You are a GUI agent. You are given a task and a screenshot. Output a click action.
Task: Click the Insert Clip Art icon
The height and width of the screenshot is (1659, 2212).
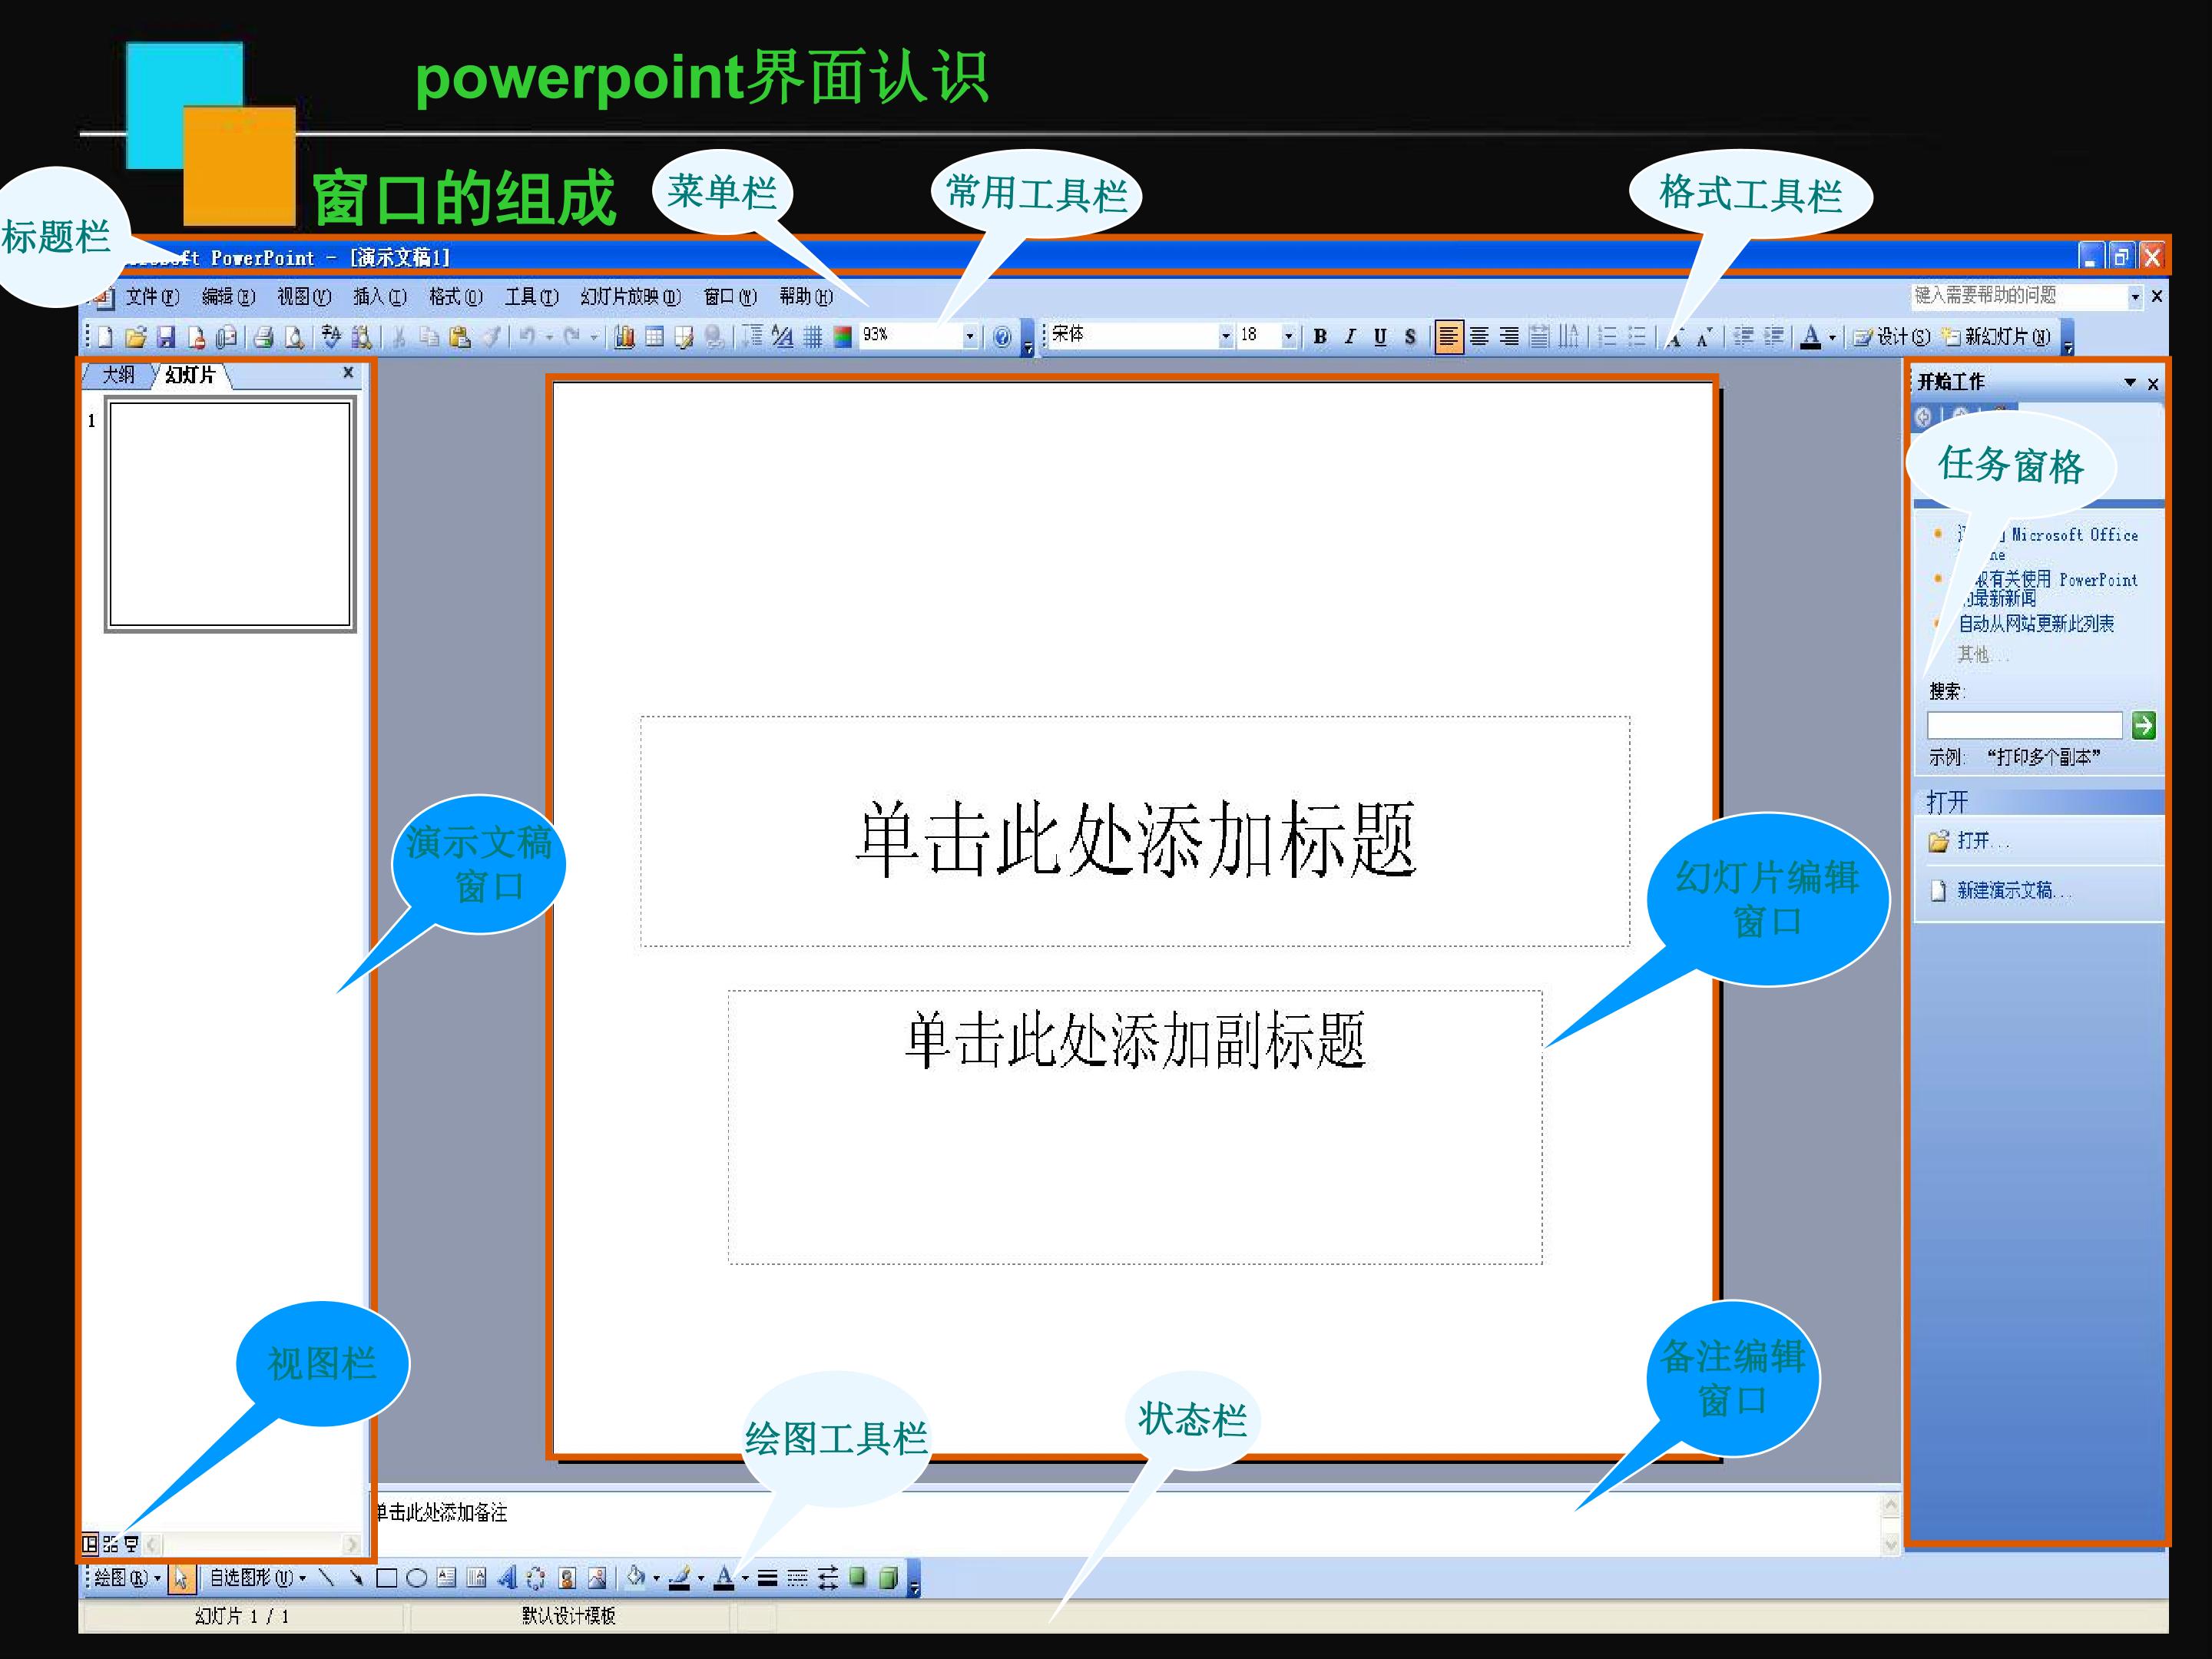[x=567, y=1578]
